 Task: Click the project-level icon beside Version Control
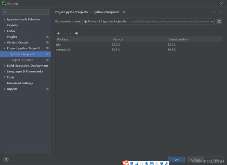[x=47, y=42]
